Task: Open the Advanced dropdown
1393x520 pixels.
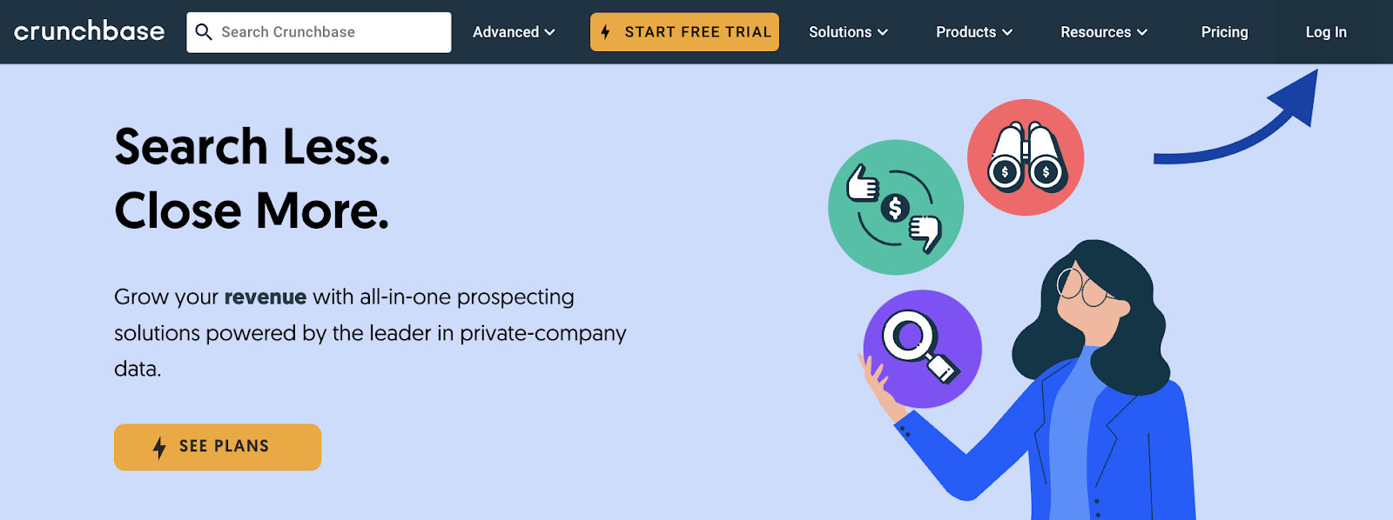Action: click(513, 31)
